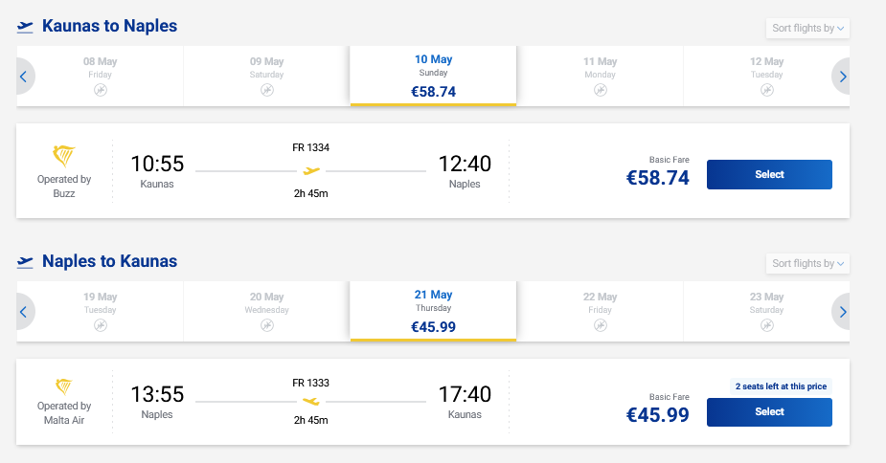Image resolution: width=886 pixels, height=463 pixels.
Task: Click the departing plane icon beside Kaunas to Naples
Action: (x=26, y=27)
